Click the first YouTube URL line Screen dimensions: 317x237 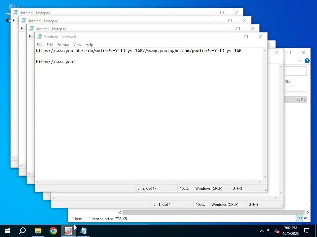tap(138, 51)
